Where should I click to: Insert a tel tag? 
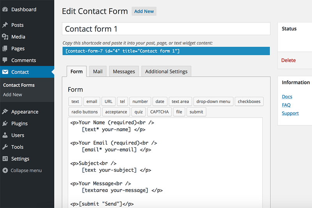pos(122,101)
